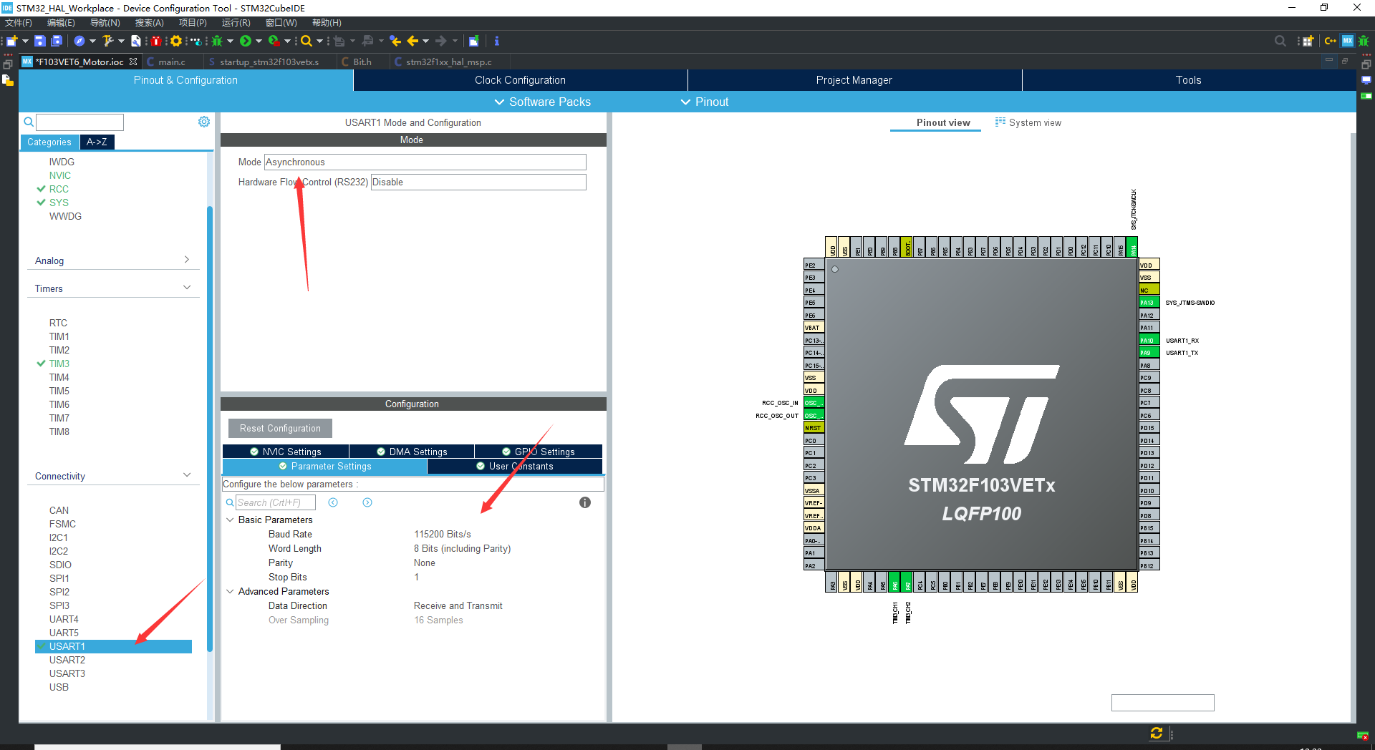The height and width of the screenshot is (750, 1375).
Task: Click the Save All toolbar icon
Action: click(57, 41)
